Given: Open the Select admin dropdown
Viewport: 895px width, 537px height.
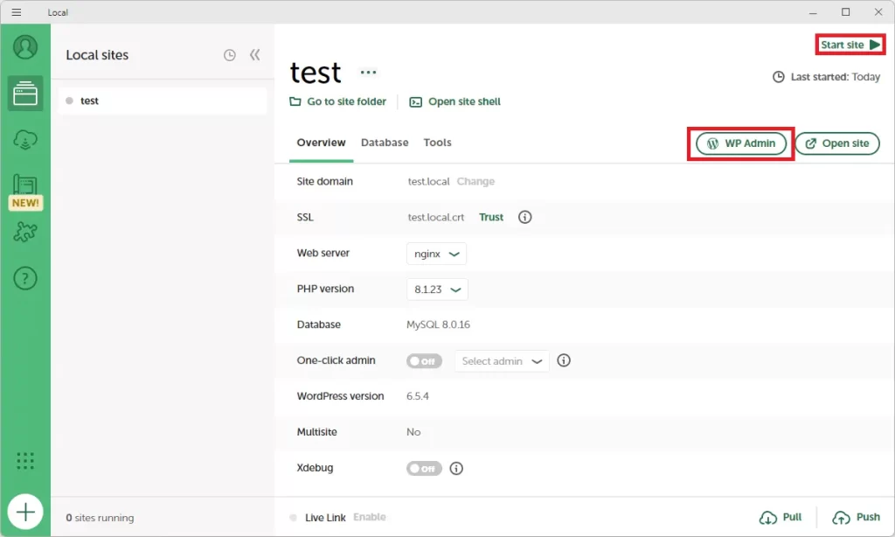Looking at the screenshot, I should [x=502, y=360].
